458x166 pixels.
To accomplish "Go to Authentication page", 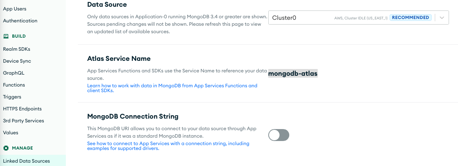I will pos(20,21).
